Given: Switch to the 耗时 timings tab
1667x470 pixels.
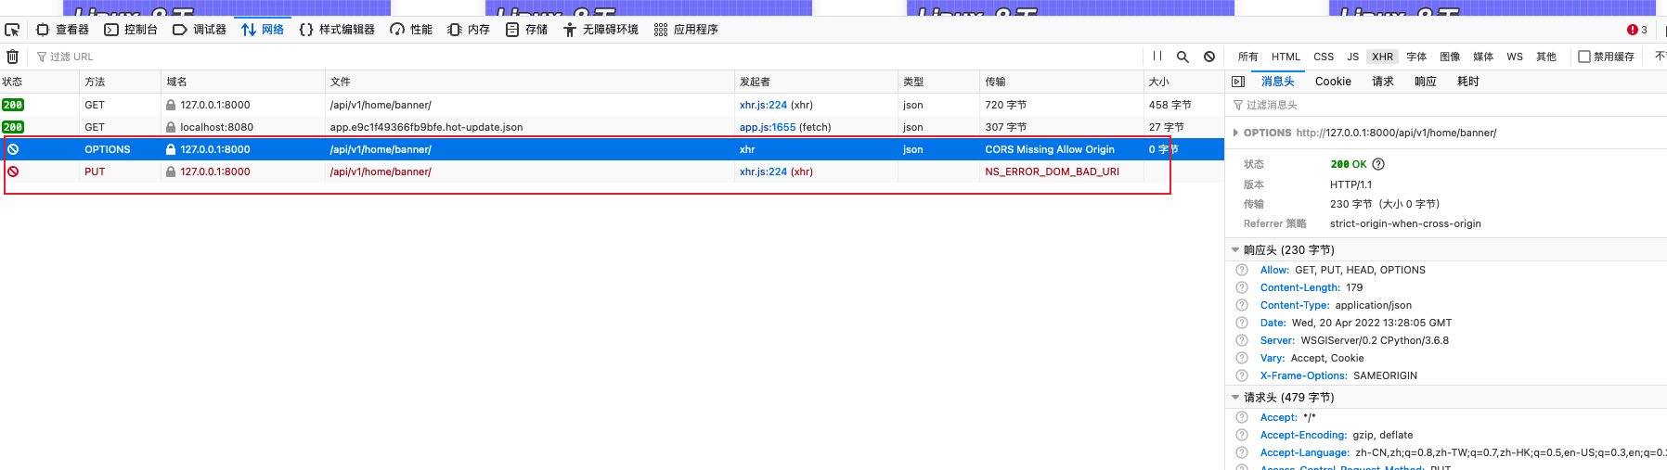Looking at the screenshot, I should tap(1468, 82).
